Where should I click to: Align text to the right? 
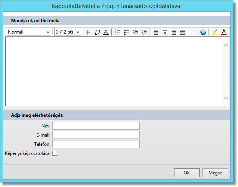[174, 32]
